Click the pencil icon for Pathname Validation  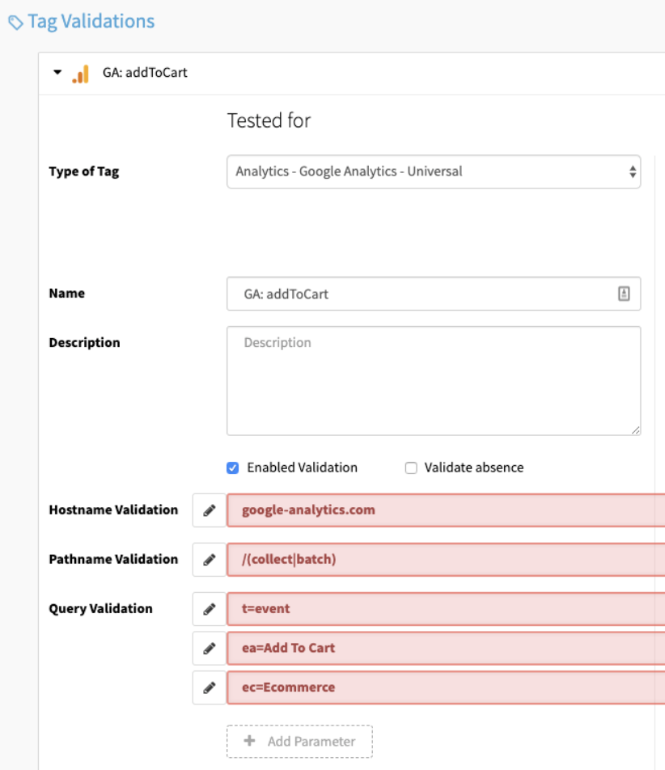click(x=210, y=560)
